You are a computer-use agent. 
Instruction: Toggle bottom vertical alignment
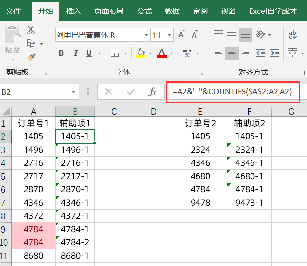click(x=245, y=35)
